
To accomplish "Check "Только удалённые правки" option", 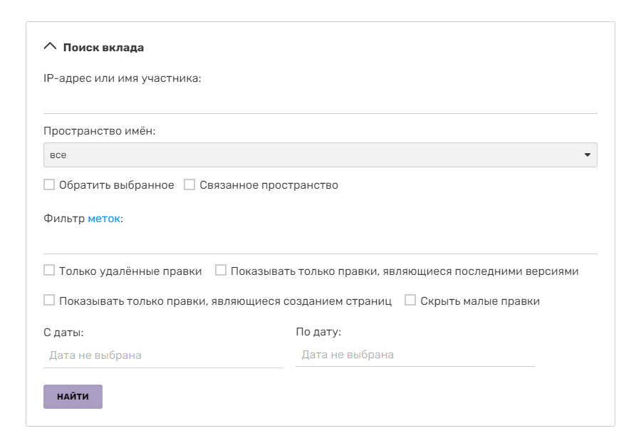I will click(49, 271).
